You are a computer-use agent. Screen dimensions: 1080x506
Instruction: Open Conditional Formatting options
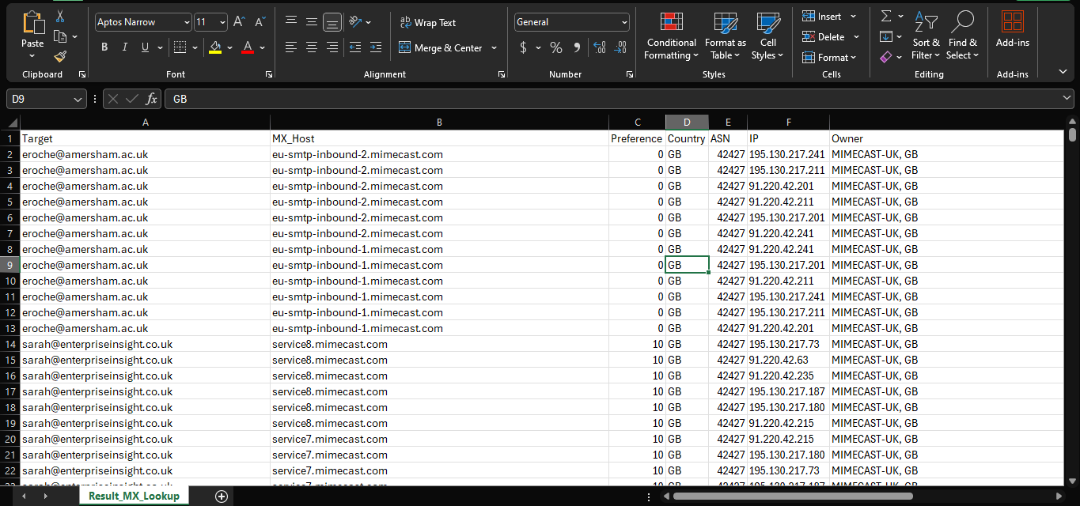671,36
